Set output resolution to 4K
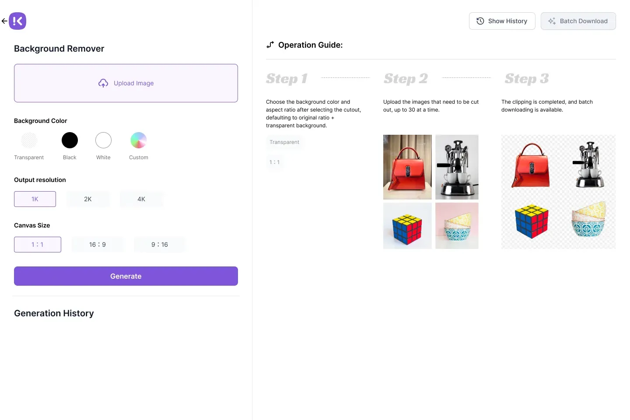 [x=141, y=199]
